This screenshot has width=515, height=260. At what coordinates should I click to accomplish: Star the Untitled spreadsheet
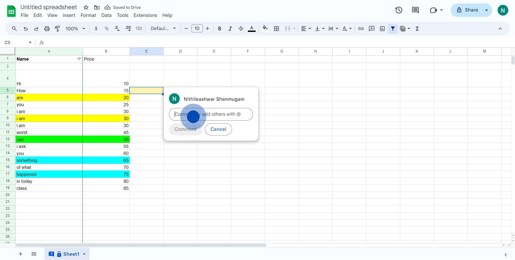tap(86, 8)
